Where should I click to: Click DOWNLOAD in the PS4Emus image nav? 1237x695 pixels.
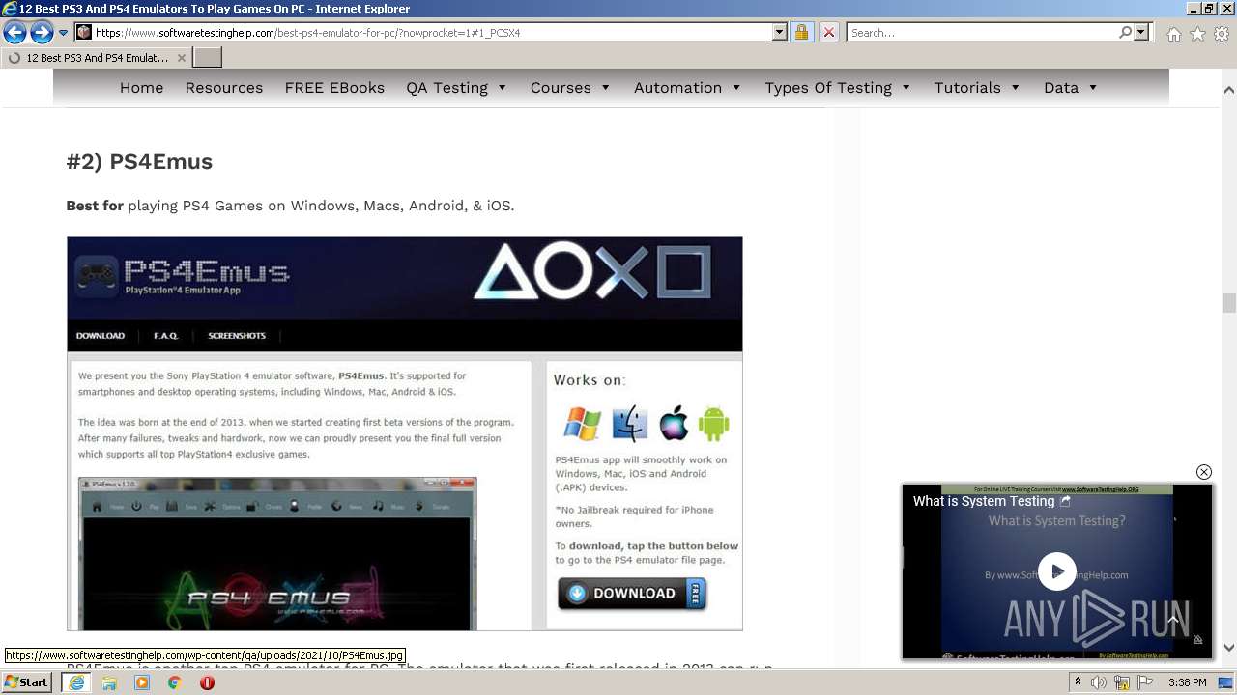pyautogui.click(x=101, y=336)
